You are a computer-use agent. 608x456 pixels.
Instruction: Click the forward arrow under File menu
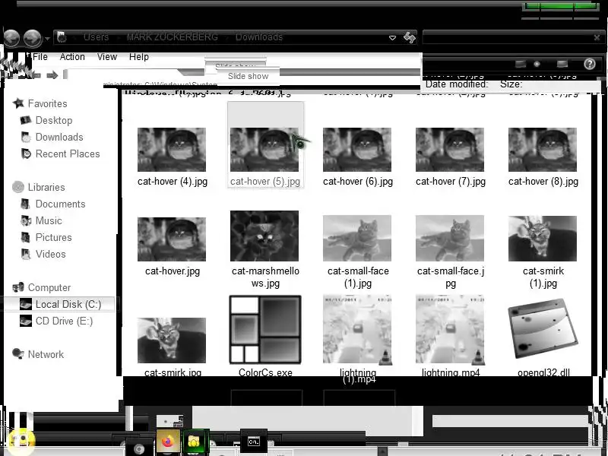52,74
